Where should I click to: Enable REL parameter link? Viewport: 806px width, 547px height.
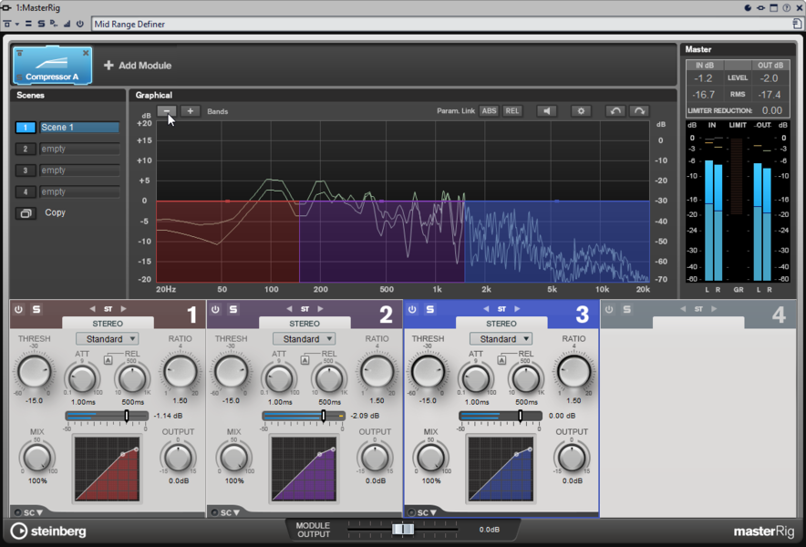(512, 111)
